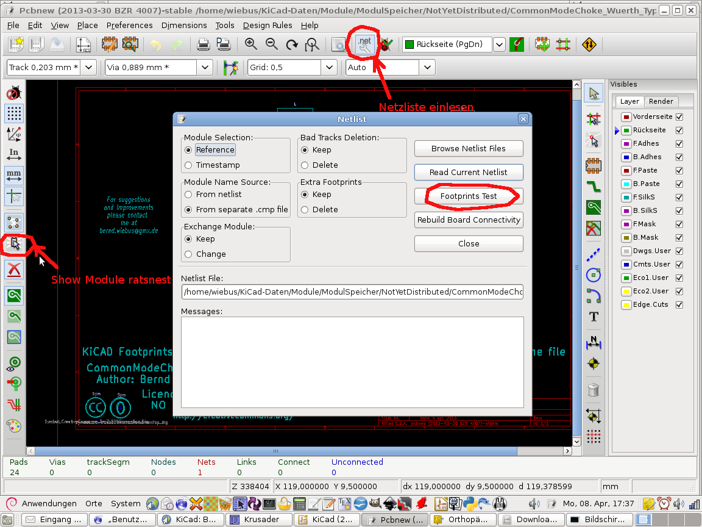Select Change under Exchange Module
The height and width of the screenshot is (527, 702).
click(x=205, y=254)
